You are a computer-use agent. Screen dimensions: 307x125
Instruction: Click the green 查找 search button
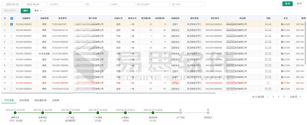[x=287, y=4]
